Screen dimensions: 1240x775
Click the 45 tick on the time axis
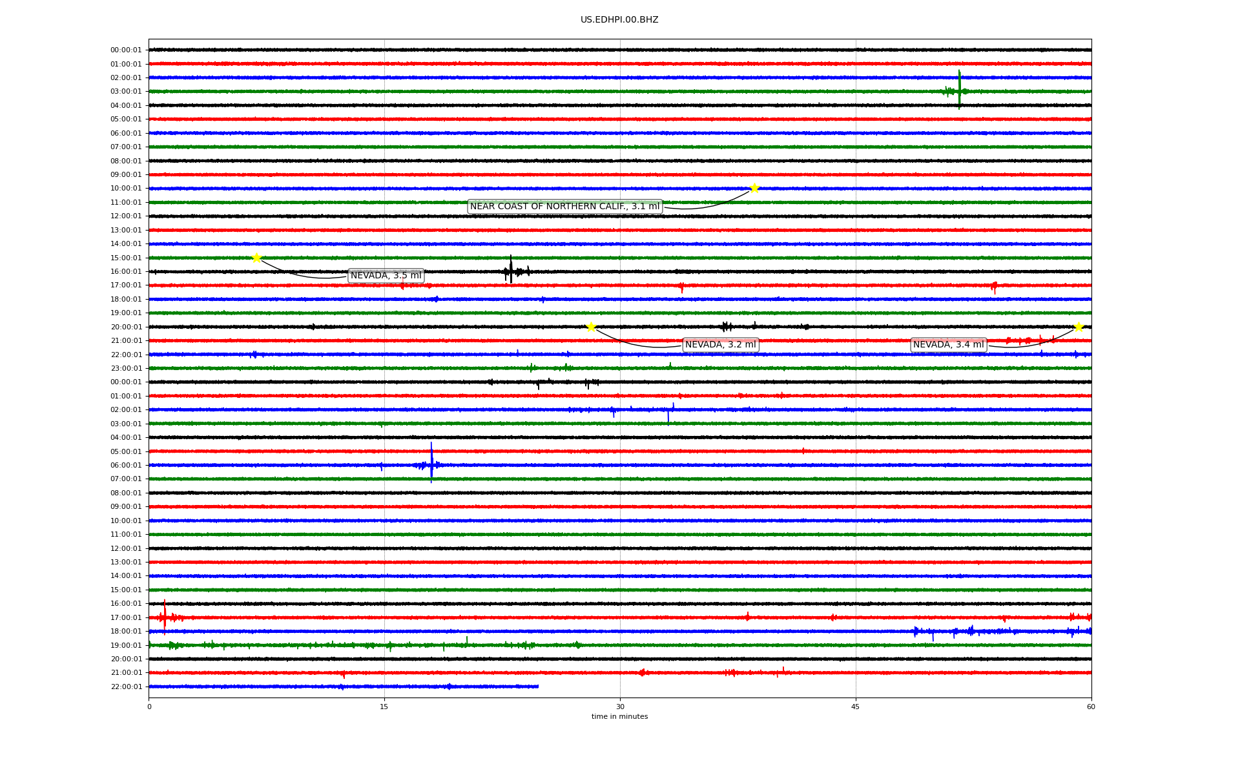click(x=856, y=707)
